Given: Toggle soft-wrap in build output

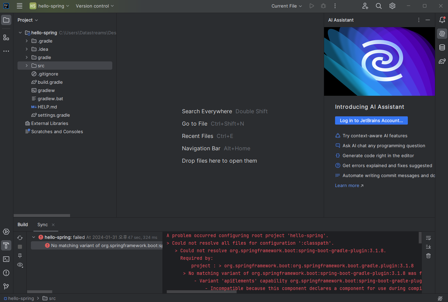Looking at the screenshot, I should pos(428,238).
